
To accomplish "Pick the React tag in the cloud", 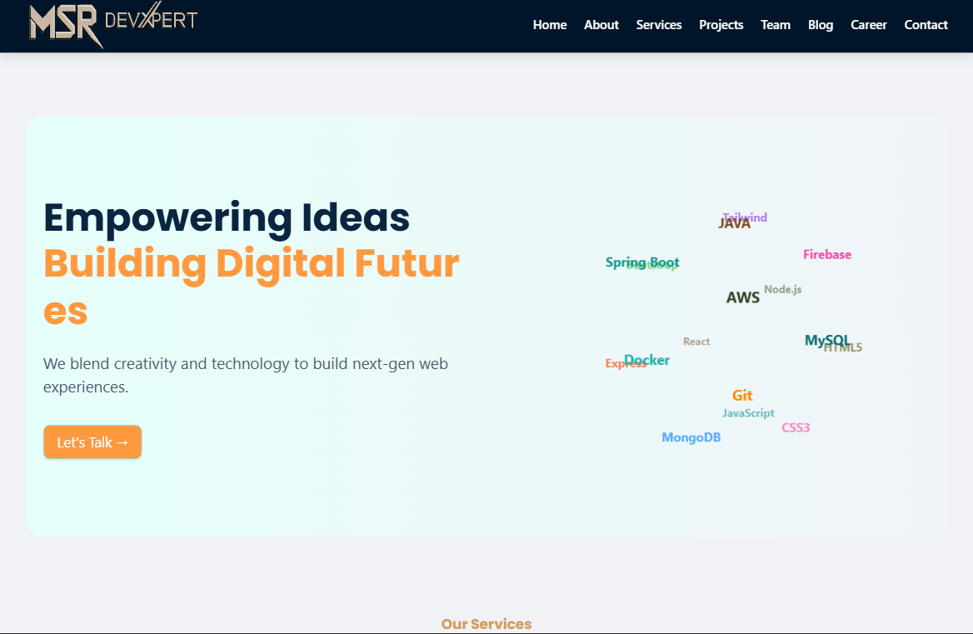I will 696,342.
